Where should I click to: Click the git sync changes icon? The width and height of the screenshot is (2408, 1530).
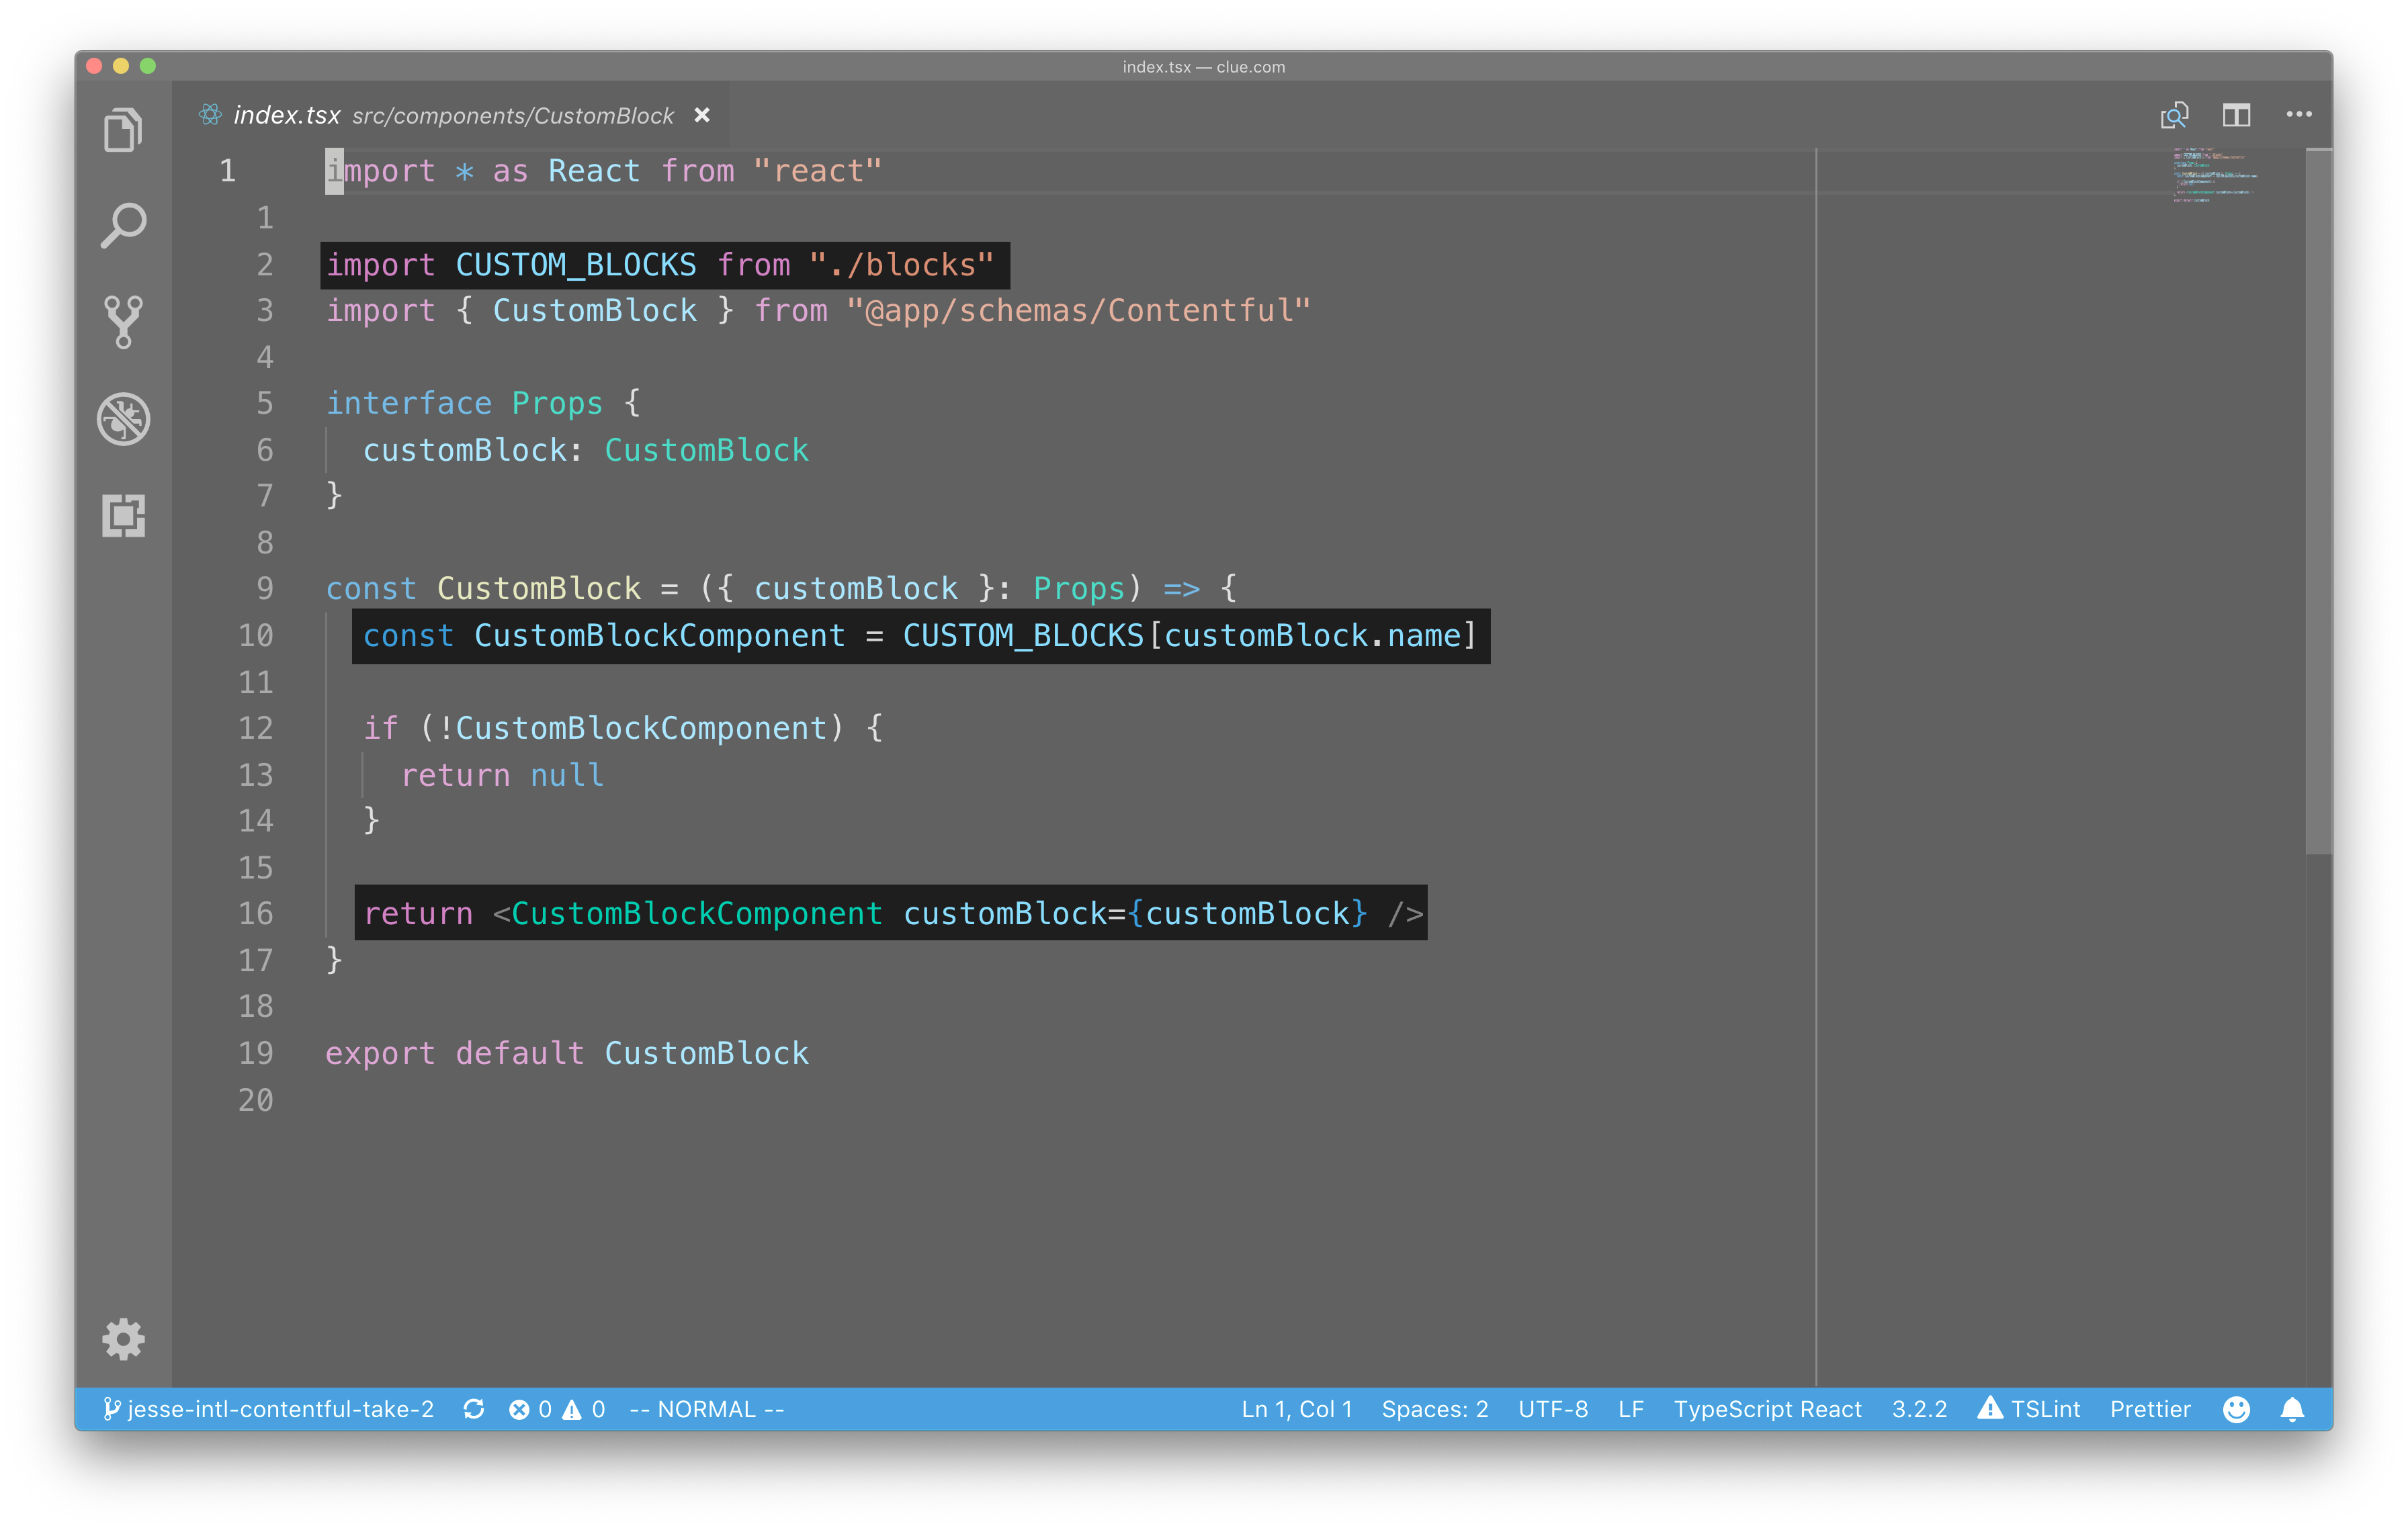[474, 1409]
